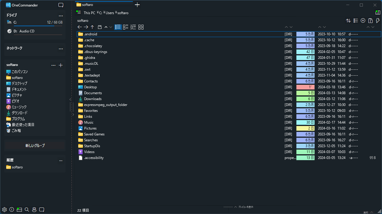Select drive C: in the sidebar
The height and width of the screenshot is (214, 382).
(x=35, y=22)
